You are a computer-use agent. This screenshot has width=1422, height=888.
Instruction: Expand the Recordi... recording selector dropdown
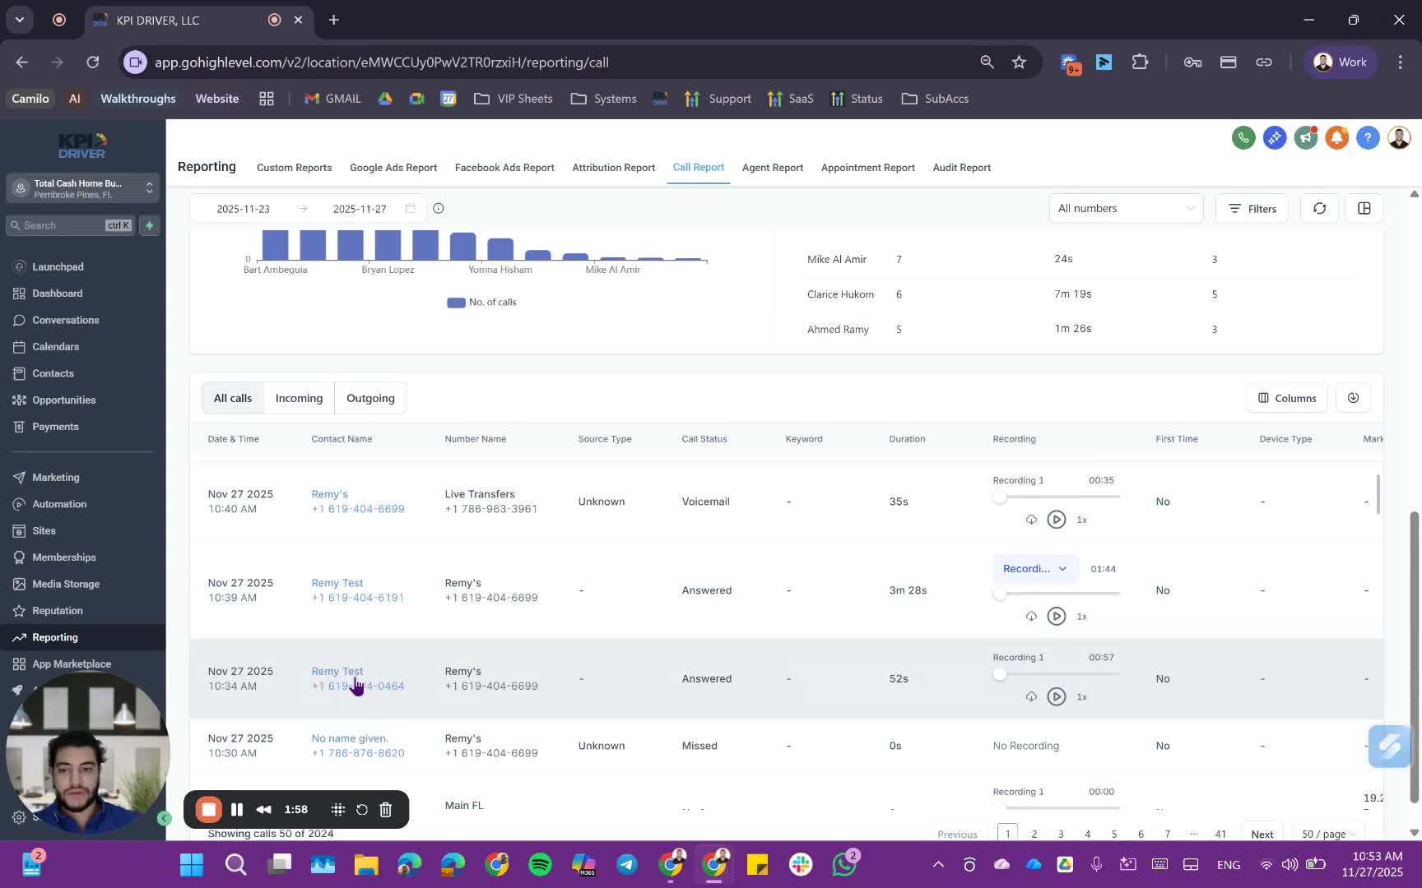[1034, 569]
